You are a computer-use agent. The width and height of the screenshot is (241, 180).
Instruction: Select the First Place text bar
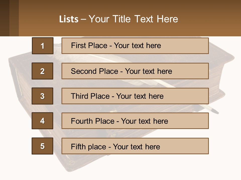(135, 46)
